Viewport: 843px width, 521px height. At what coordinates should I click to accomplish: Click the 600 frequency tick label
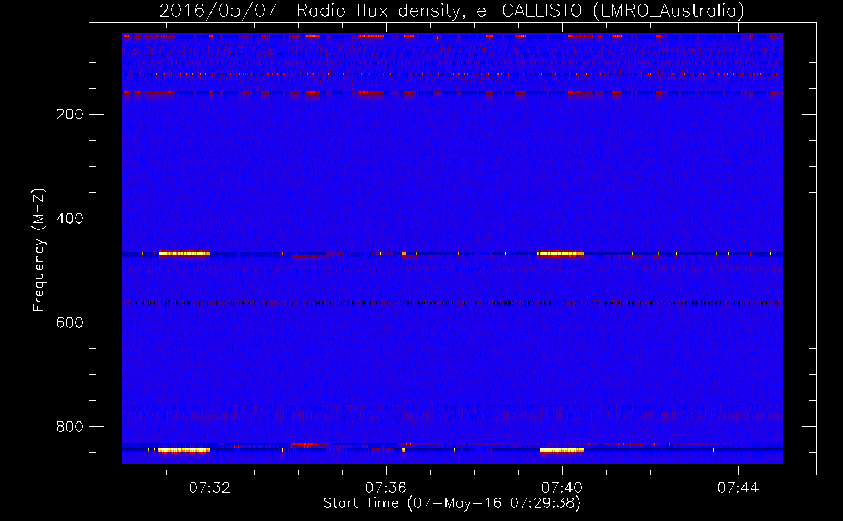click(x=70, y=323)
